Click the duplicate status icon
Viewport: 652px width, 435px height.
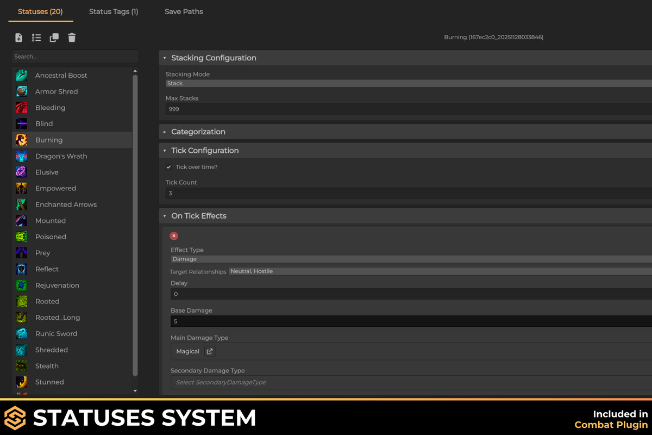click(x=54, y=38)
